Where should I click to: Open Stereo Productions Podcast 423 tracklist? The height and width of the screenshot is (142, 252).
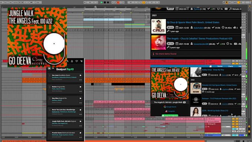199,39
